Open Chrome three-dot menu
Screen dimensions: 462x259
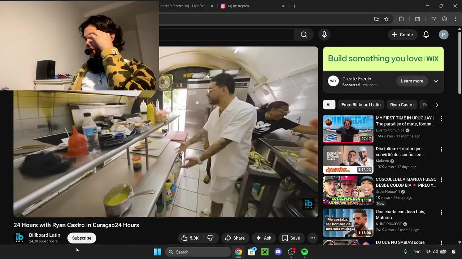coord(455,19)
